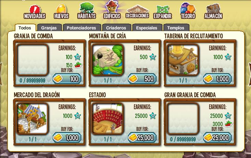Buy Montaña de Cría for 500 gold
Viewport: 251px width, 158px height.
(142, 79)
